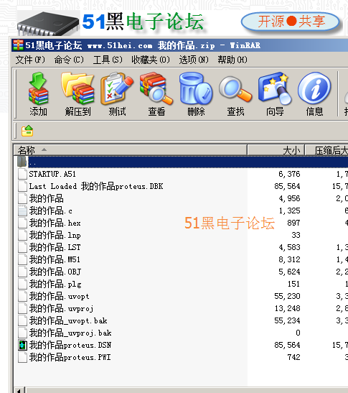This screenshot has height=393, width=348.
Task: Select file 我的作品.LST
Action: tap(55, 247)
